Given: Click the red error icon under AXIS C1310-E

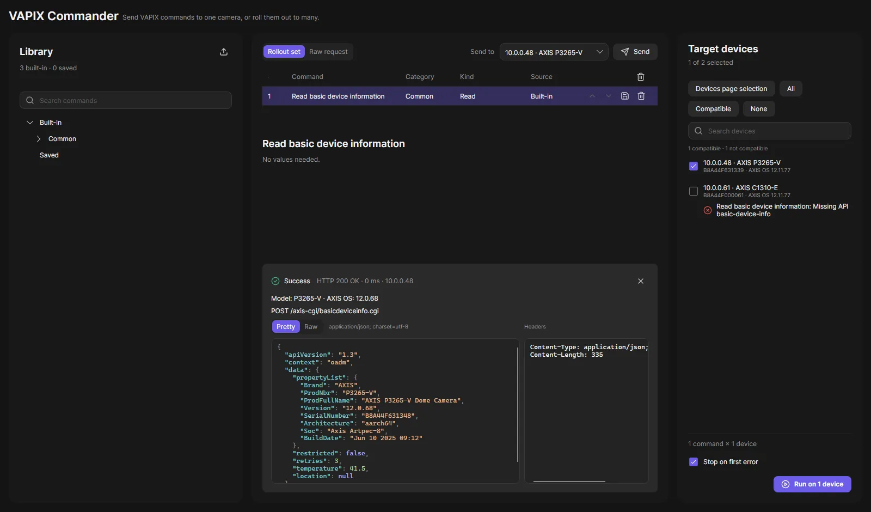Looking at the screenshot, I should pyautogui.click(x=708, y=210).
